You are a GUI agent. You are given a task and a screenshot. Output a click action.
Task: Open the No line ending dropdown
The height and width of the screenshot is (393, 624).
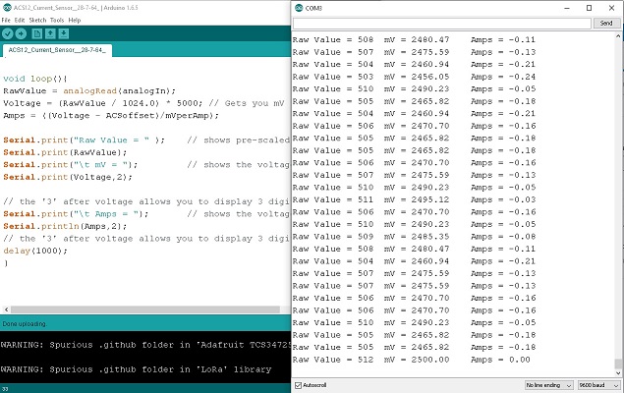tap(548, 385)
